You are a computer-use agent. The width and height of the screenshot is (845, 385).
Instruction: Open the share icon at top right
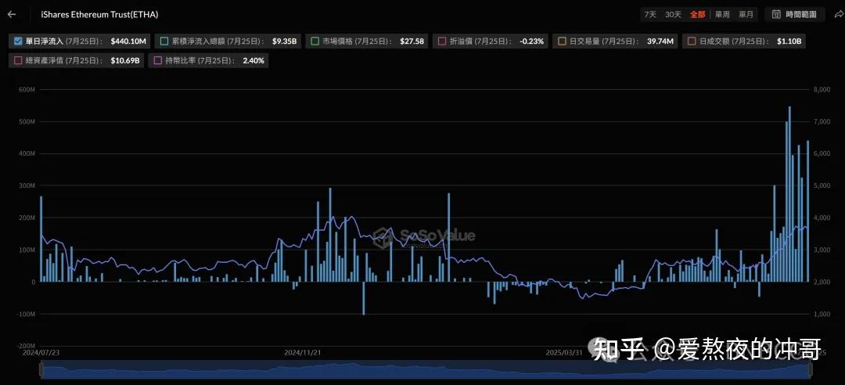click(x=838, y=15)
